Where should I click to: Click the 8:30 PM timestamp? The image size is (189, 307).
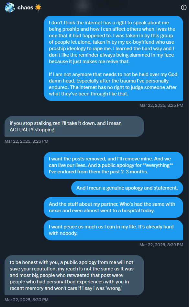pyautogui.click(x=27, y=300)
